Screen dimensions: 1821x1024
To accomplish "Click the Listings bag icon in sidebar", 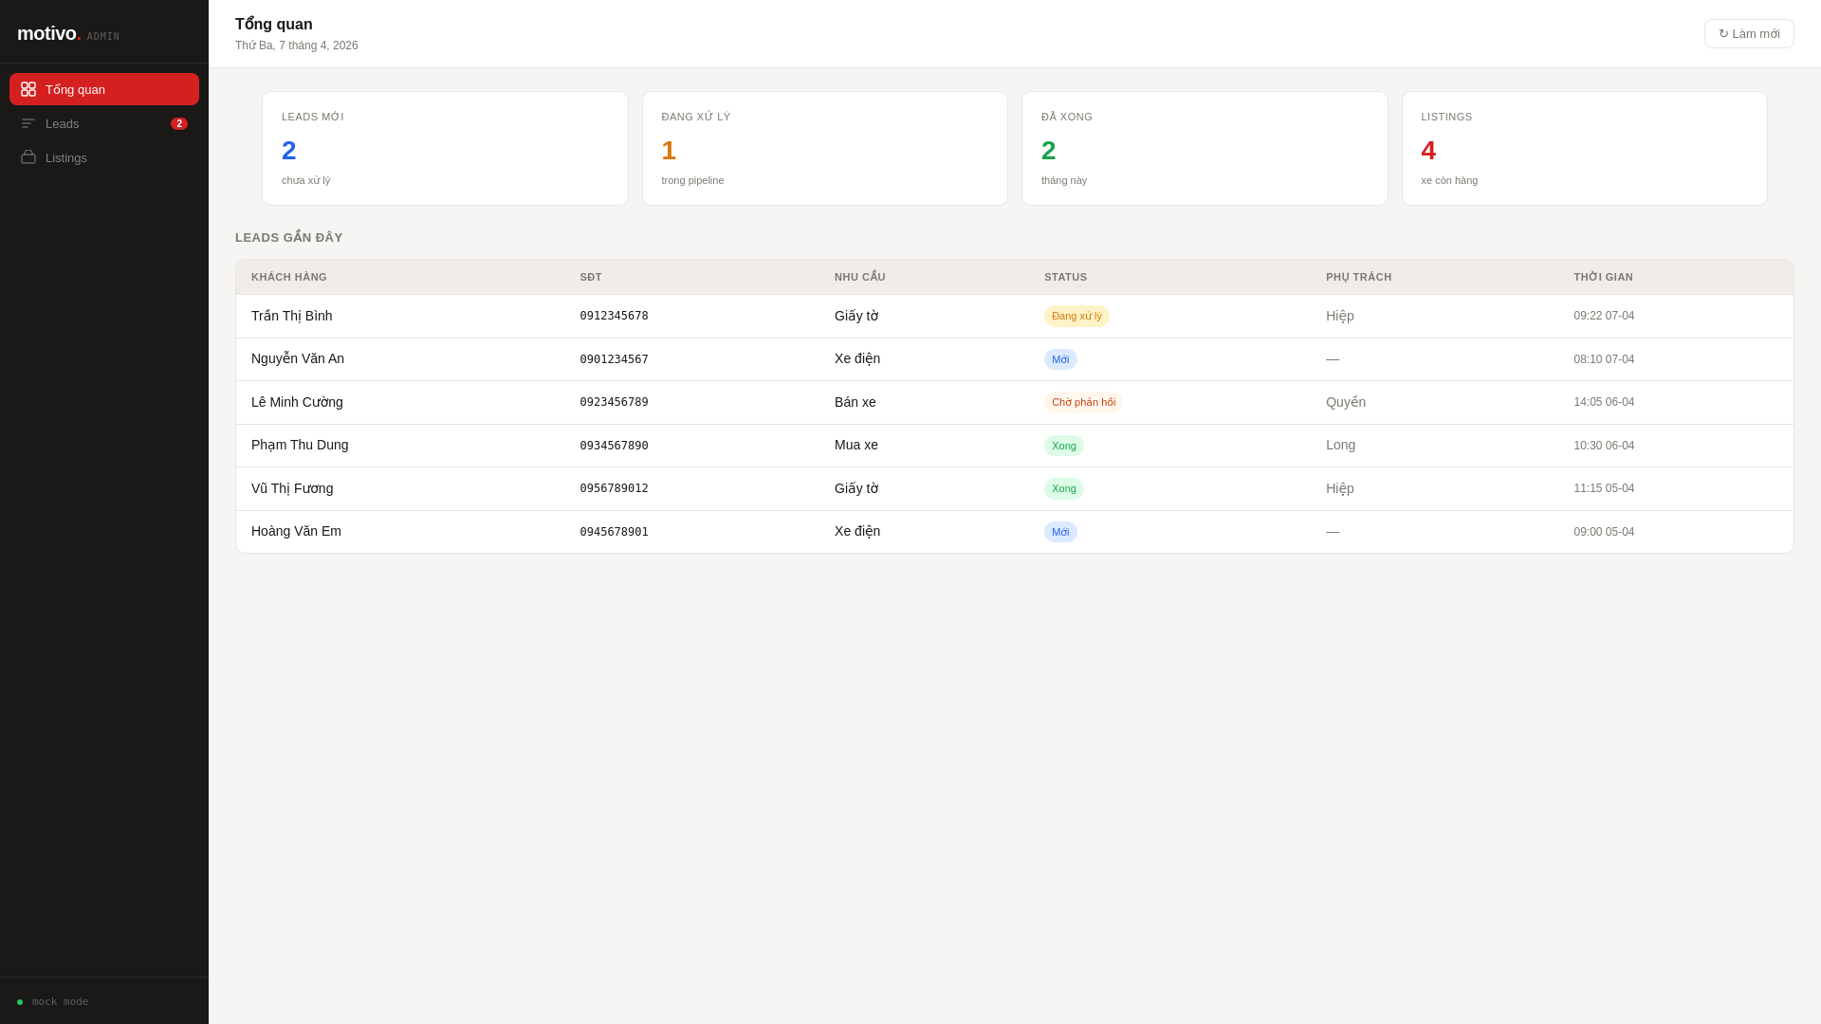I will pyautogui.click(x=28, y=157).
